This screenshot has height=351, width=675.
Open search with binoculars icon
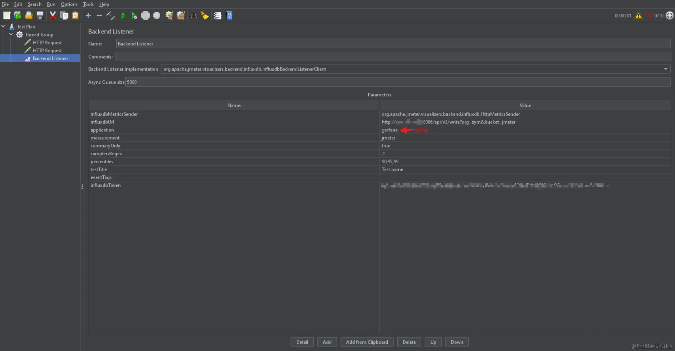[x=194, y=16]
